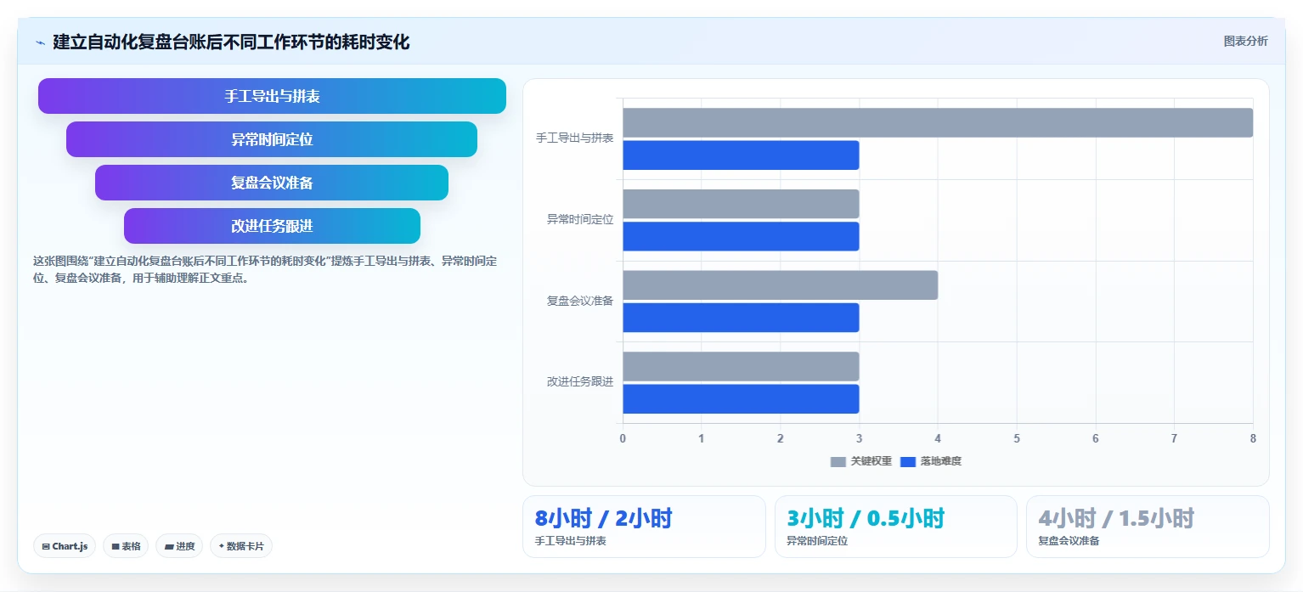The image size is (1303, 592).
Task: Click the 数据卡片 tag chip
Action: (x=241, y=546)
